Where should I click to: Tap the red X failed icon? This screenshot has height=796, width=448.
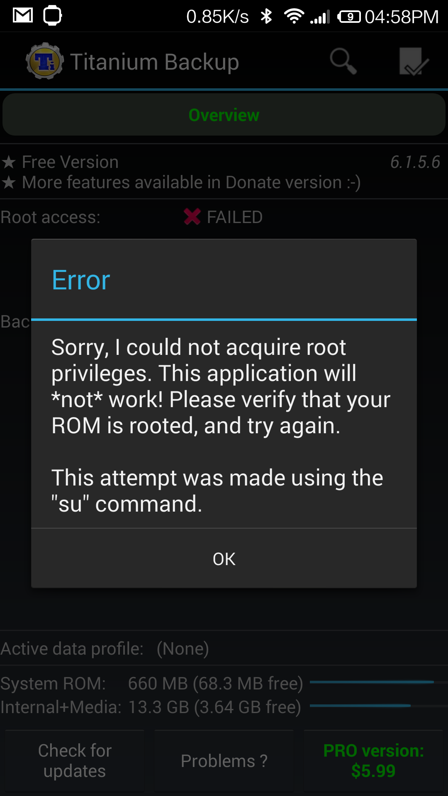click(192, 216)
